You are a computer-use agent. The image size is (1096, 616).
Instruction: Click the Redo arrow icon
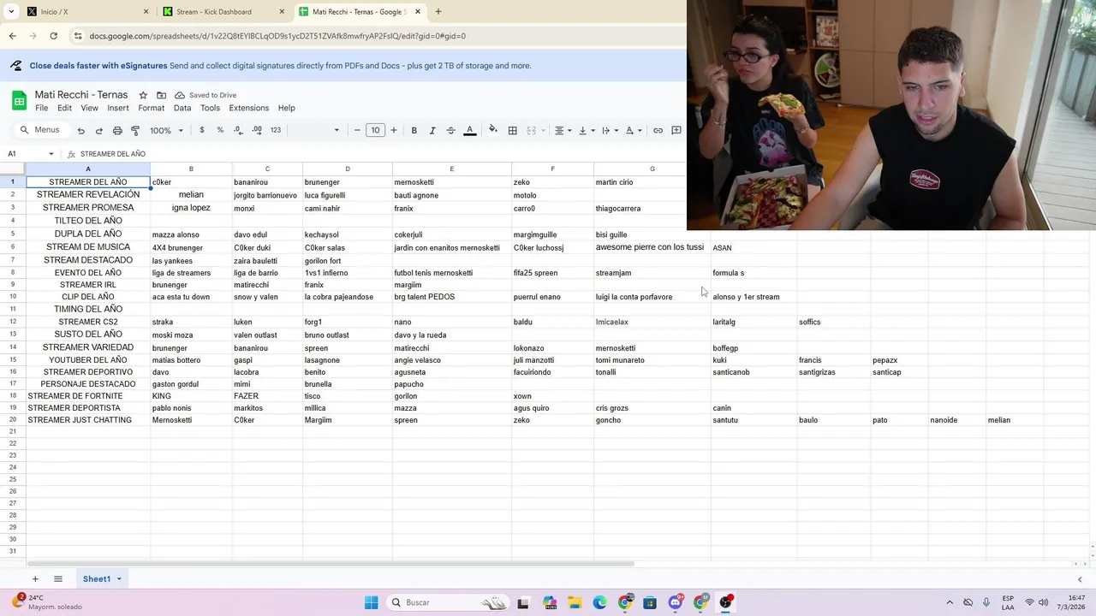point(98,130)
